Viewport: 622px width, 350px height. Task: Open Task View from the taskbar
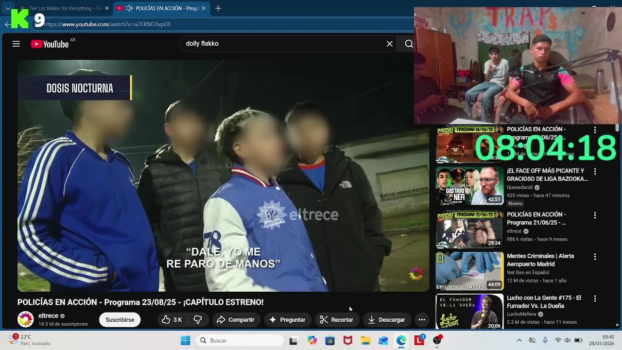point(293,341)
